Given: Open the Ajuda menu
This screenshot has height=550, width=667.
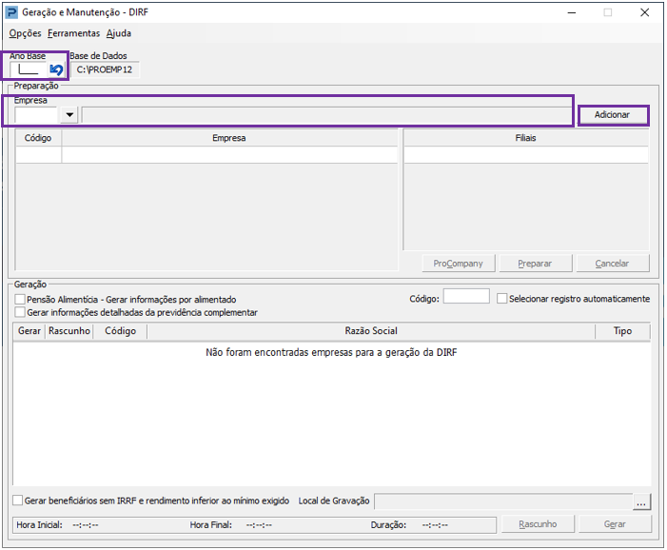Looking at the screenshot, I should (119, 33).
